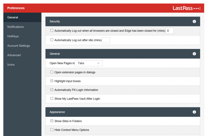Image resolution: width=208 pixels, height=136 pixels.
Task: Click browsers-closed minutes input field
Action: (x=170, y=31)
